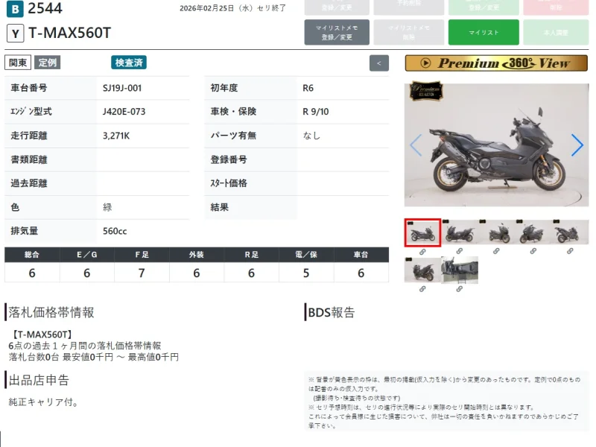Show the previous motorcycle photo with left arrow
Viewport: 596px width, 447px height.
pyautogui.click(x=416, y=145)
